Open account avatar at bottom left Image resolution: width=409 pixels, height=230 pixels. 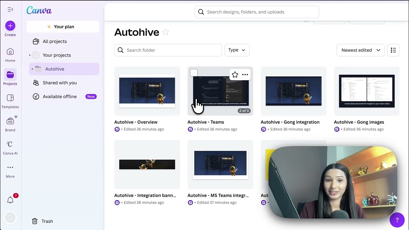click(10, 218)
